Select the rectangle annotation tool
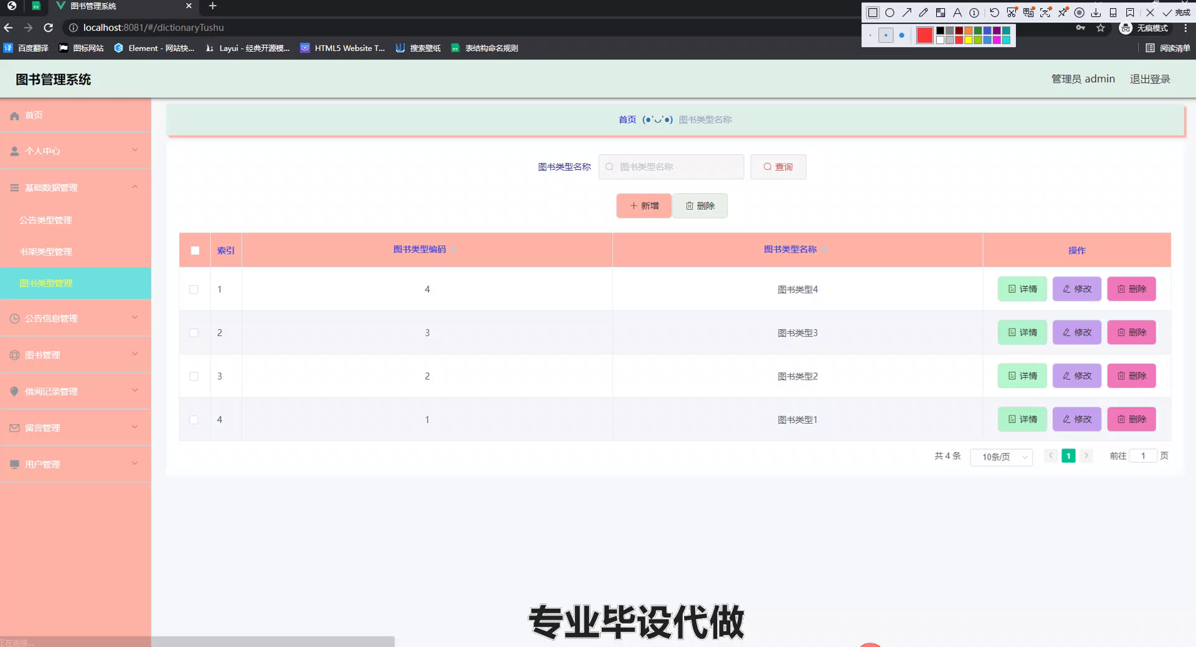Screen dimensions: 1196x647 873,12
